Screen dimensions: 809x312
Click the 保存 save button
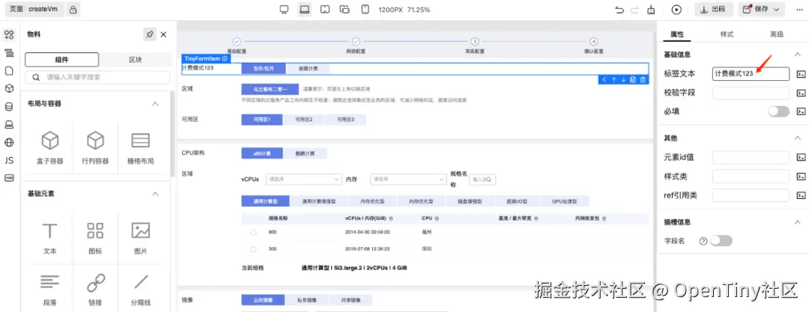(756, 9)
